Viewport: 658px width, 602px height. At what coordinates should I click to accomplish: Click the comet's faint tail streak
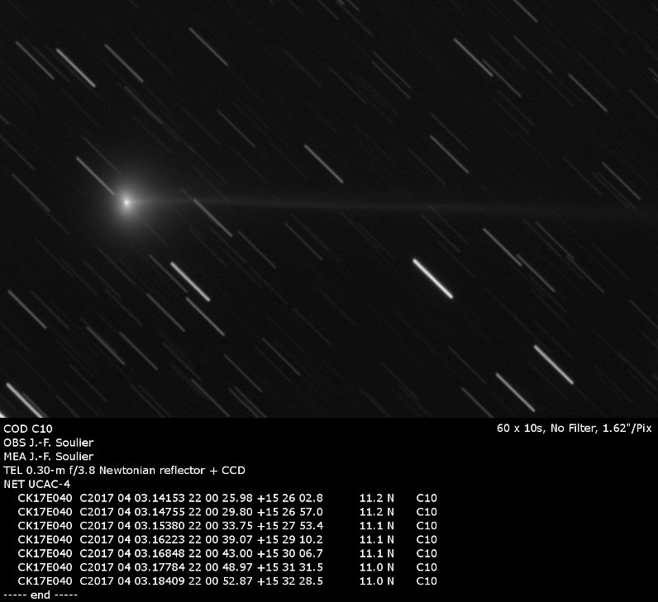click(x=347, y=201)
